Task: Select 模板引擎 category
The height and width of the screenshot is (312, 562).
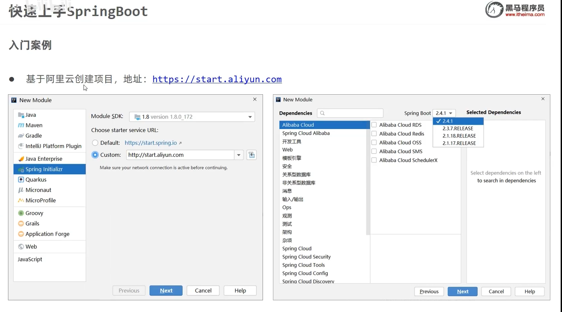Action: click(323, 158)
